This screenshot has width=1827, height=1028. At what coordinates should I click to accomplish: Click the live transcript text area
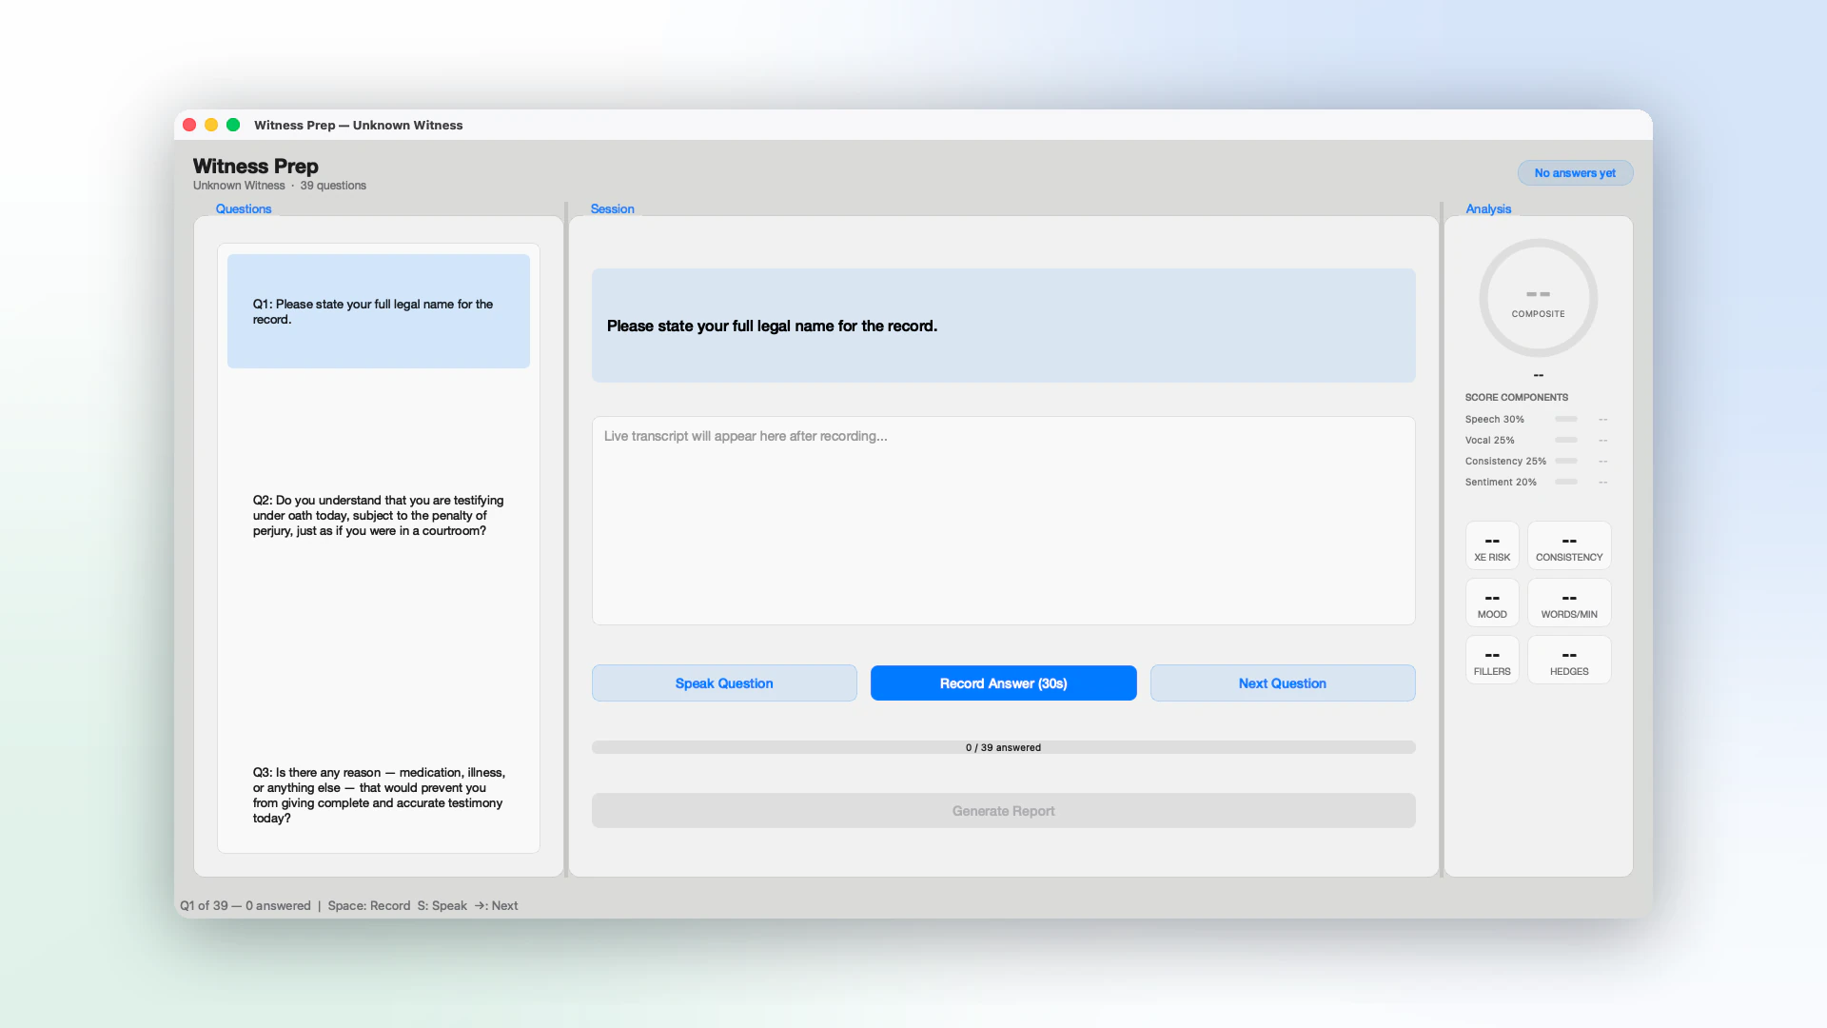coord(1003,521)
